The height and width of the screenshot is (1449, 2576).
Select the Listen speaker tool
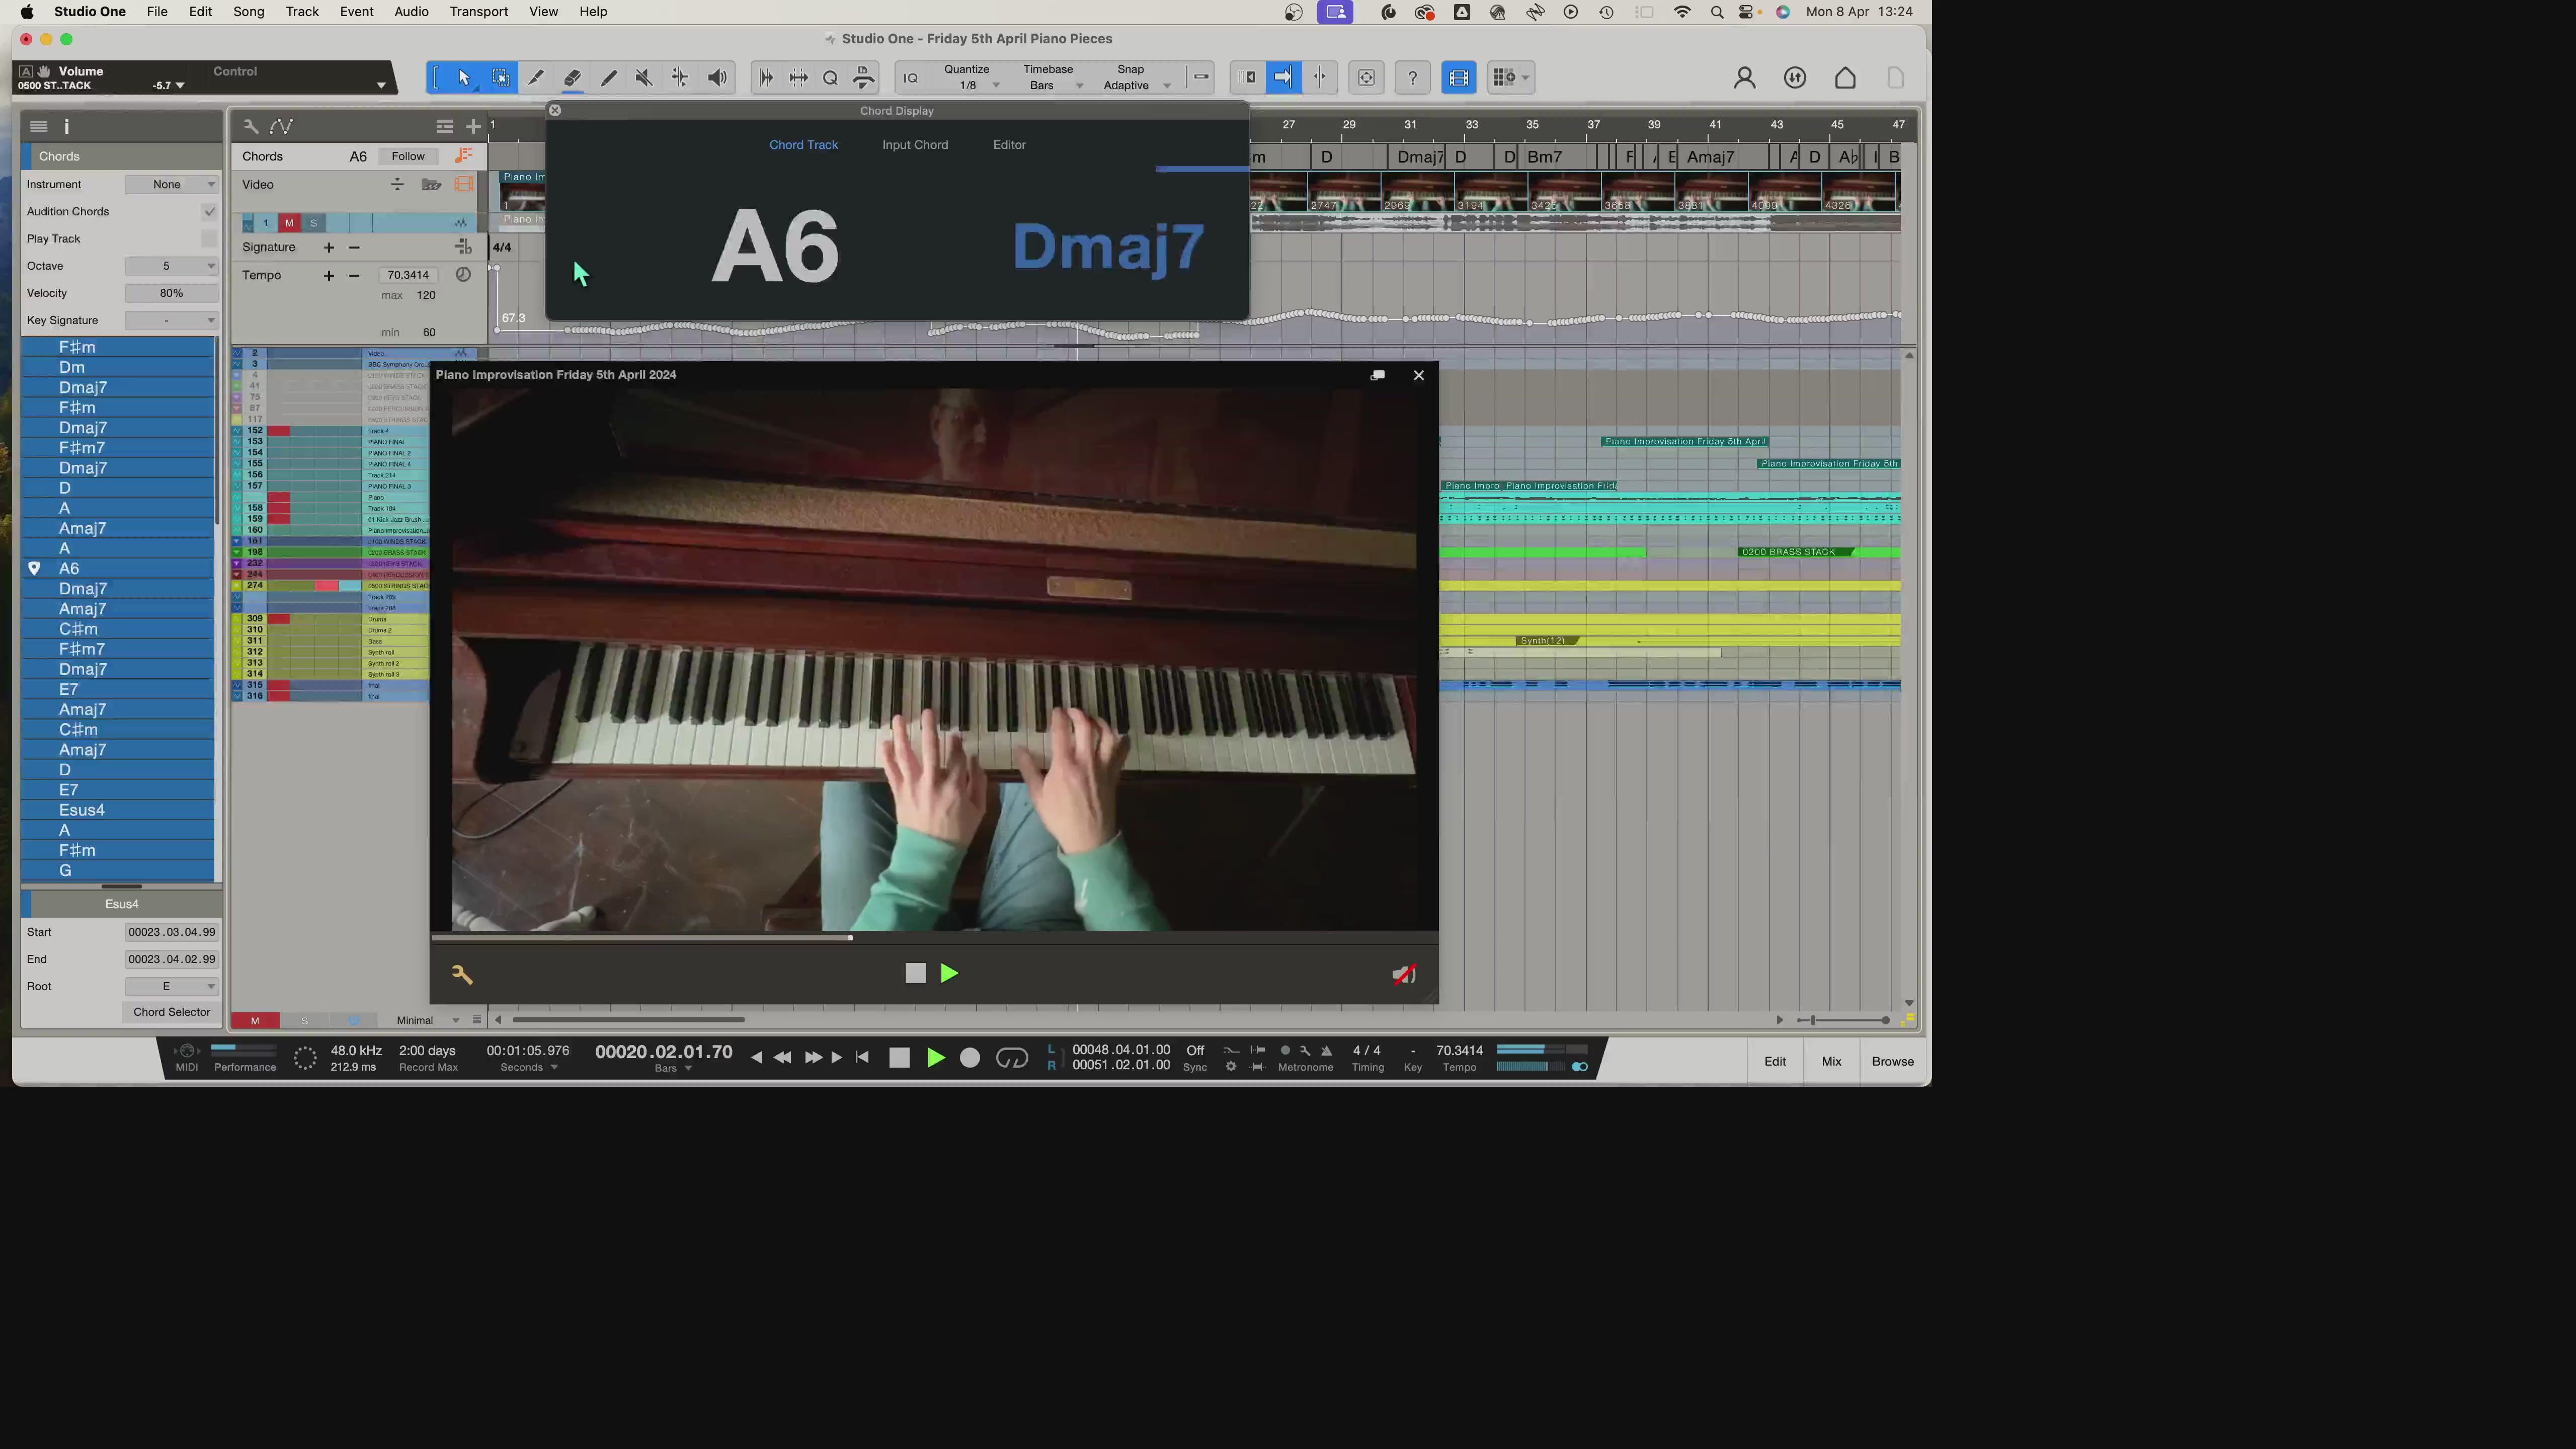[x=717, y=77]
